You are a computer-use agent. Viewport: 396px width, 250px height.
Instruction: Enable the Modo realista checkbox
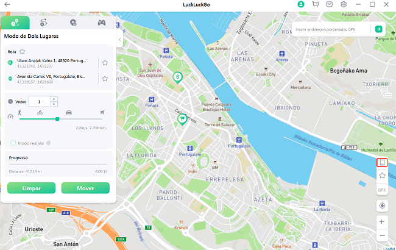tap(13, 143)
